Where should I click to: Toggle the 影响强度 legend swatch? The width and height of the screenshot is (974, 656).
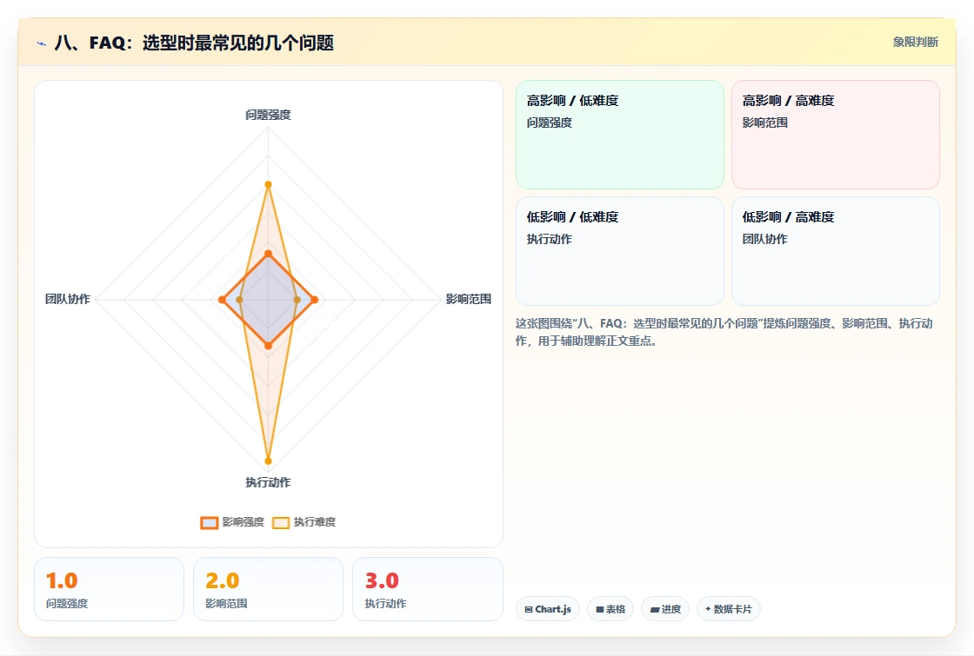[x=210, y=522]
